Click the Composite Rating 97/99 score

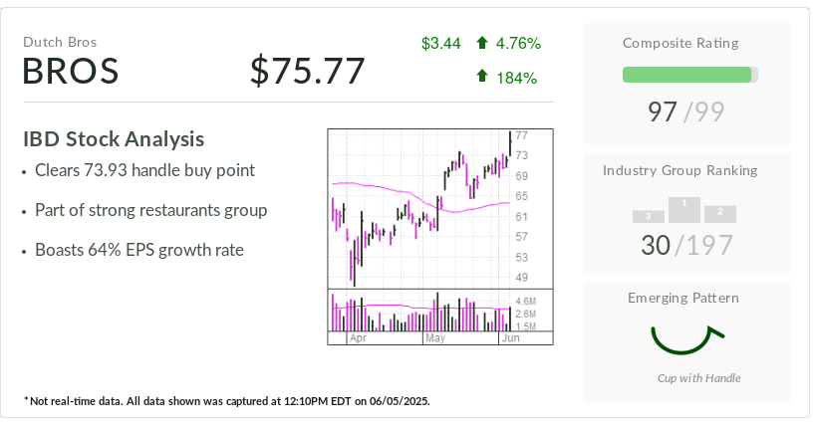point(686,111)
